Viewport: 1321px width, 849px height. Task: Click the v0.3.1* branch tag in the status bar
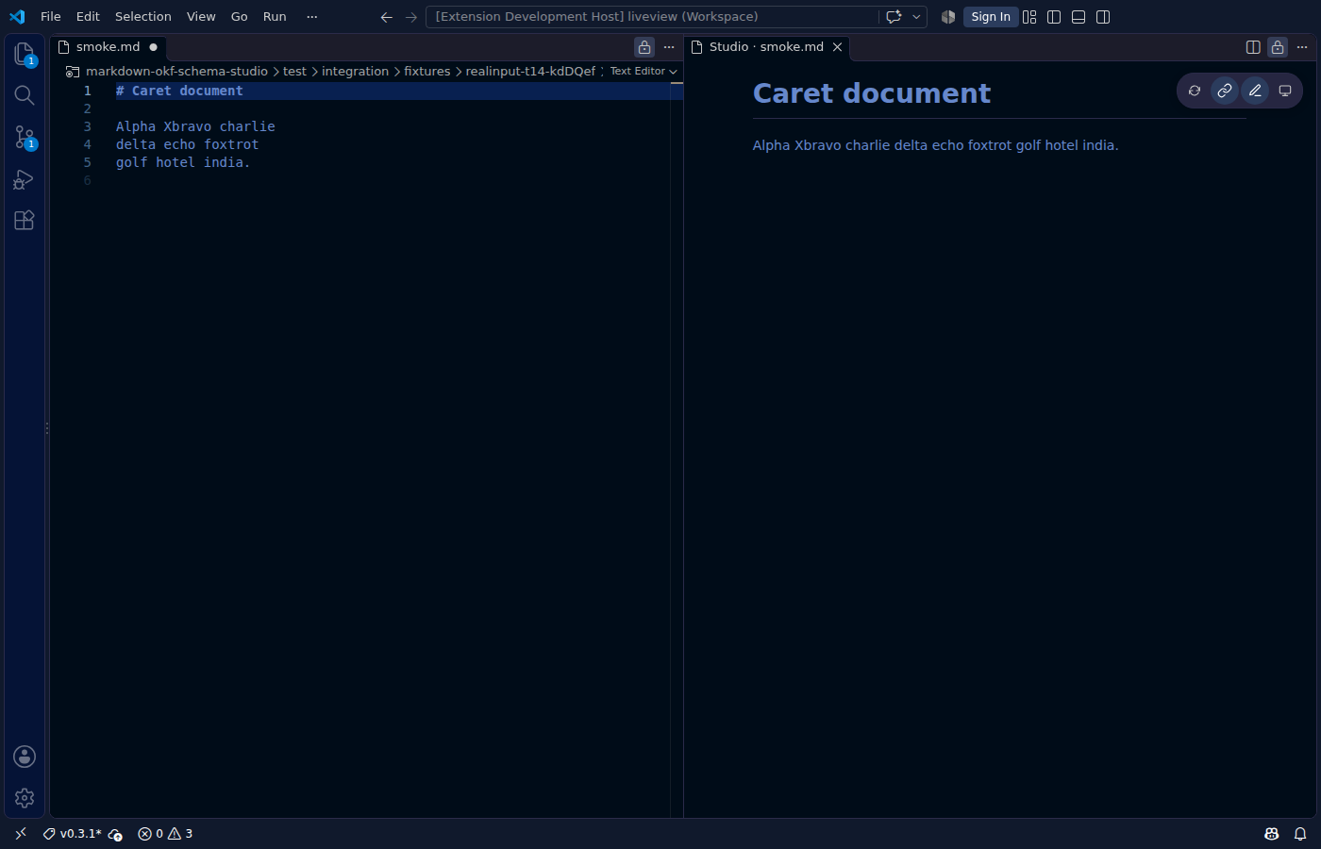coord(74,834)
